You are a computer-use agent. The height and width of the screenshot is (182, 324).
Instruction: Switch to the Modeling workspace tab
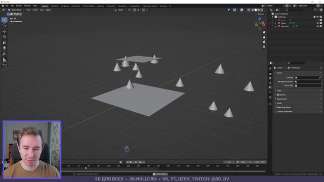tap(54, 6)
